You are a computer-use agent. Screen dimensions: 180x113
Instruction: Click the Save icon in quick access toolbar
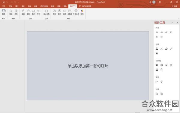coord(4,2)
